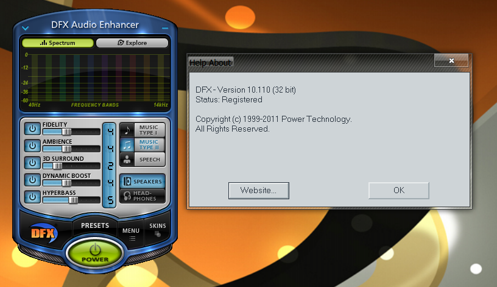Switch output to Speakers
497x287 pixels.
(143, 182)
